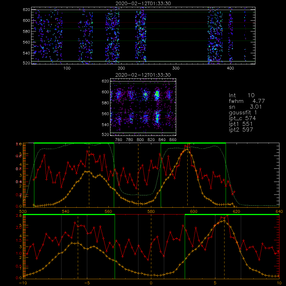This screenshot has height=286, width=286.
Task: Click x-axis tick 580 of the profile plot
Action: (151, 211)
